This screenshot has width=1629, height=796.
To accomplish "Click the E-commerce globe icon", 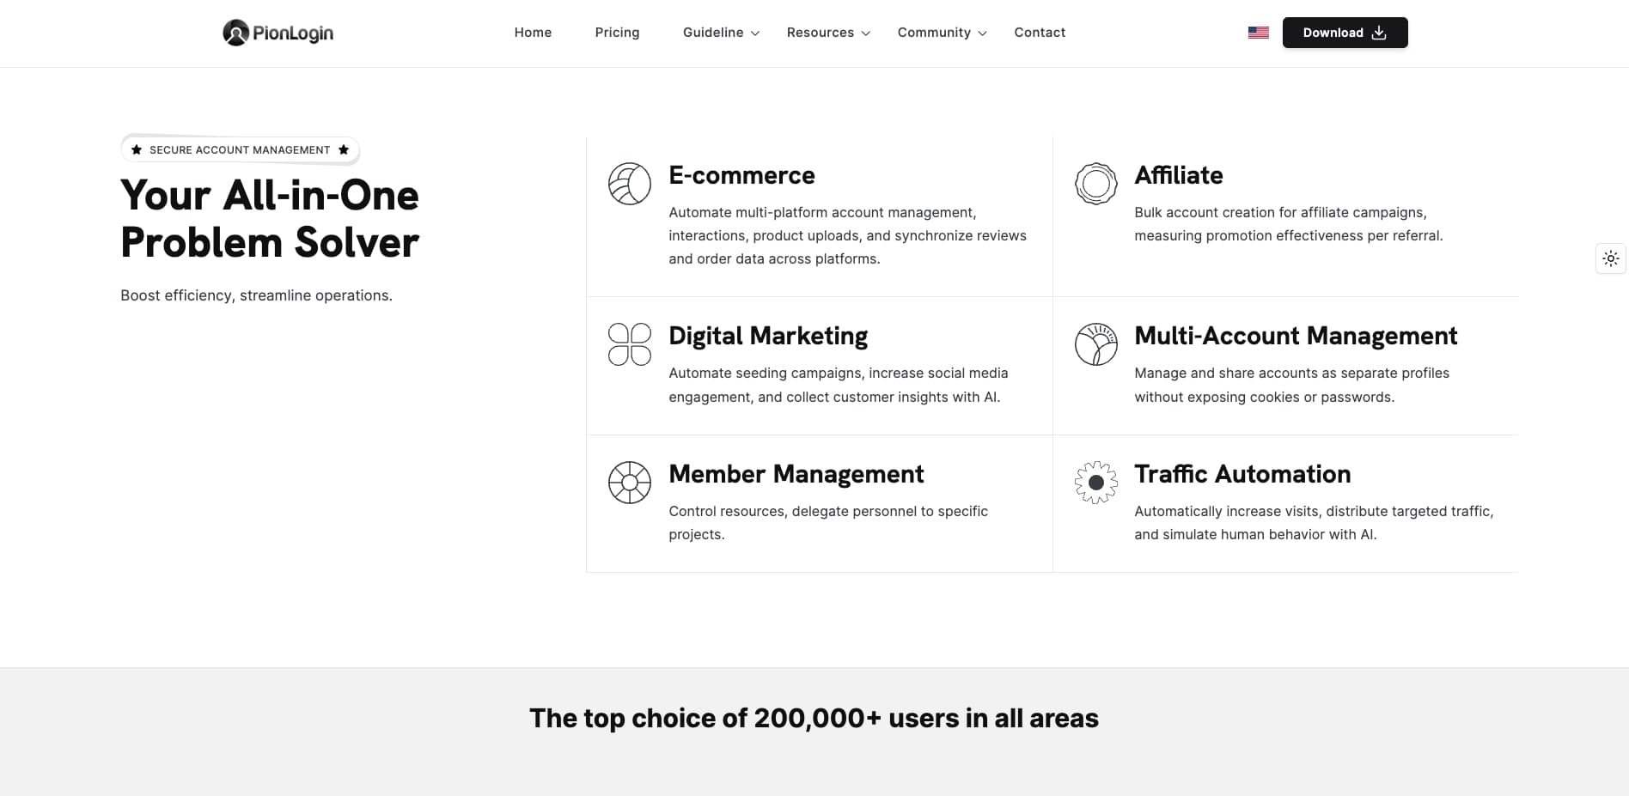I will click(630, 184).
